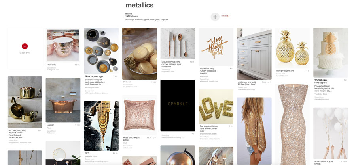Click the TRENDING Pineapples title link
Image resolution: width=356 pixels, height=165 pixels.
pyautogui.click(x=322, y=82)
